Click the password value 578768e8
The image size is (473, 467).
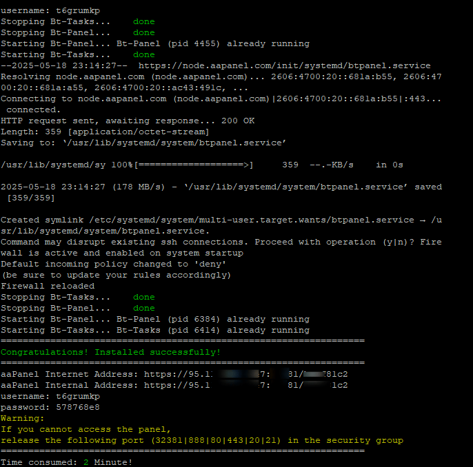coord(78,407)
